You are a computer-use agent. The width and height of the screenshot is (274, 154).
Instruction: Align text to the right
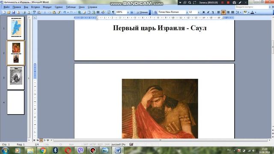click(228, 12)
